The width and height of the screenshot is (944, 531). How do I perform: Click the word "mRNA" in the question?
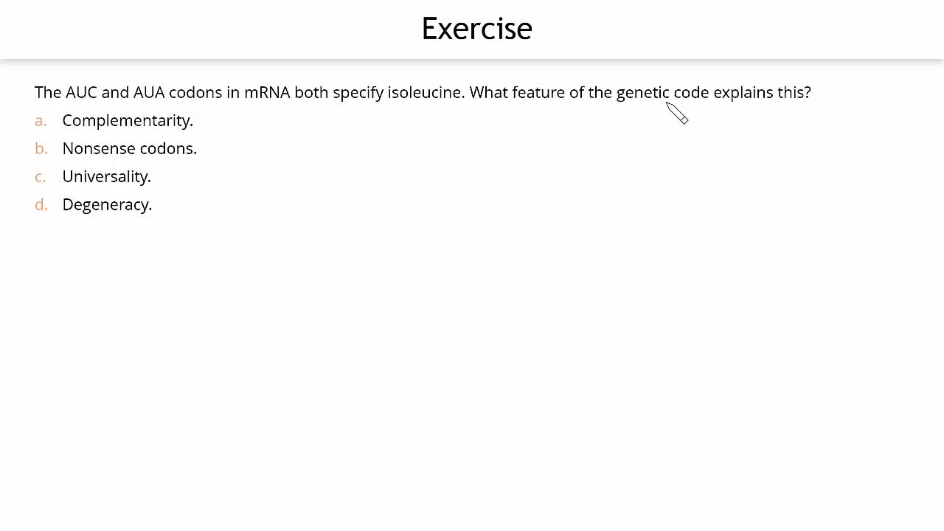pyautogui.click(x=267, y=93)
